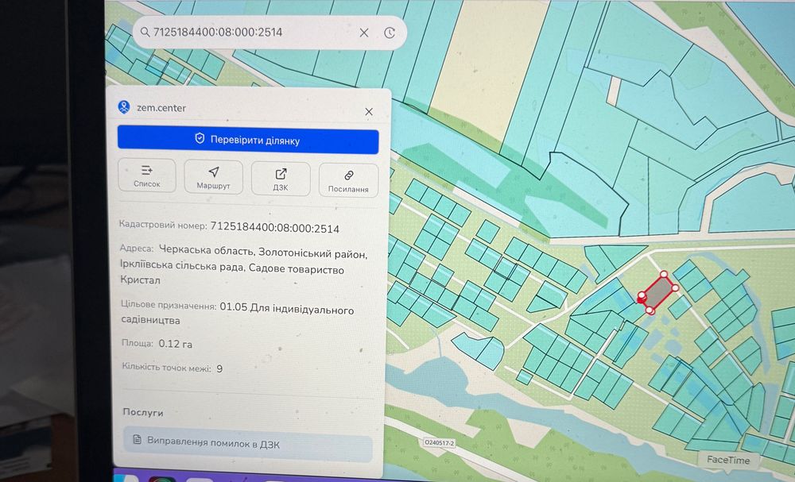Clear the search field with the X icon

click(x=364, y=33)
